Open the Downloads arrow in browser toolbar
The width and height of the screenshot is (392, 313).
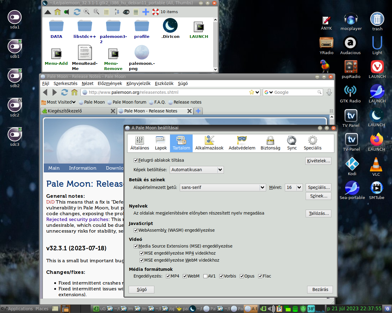coord(329,92)
